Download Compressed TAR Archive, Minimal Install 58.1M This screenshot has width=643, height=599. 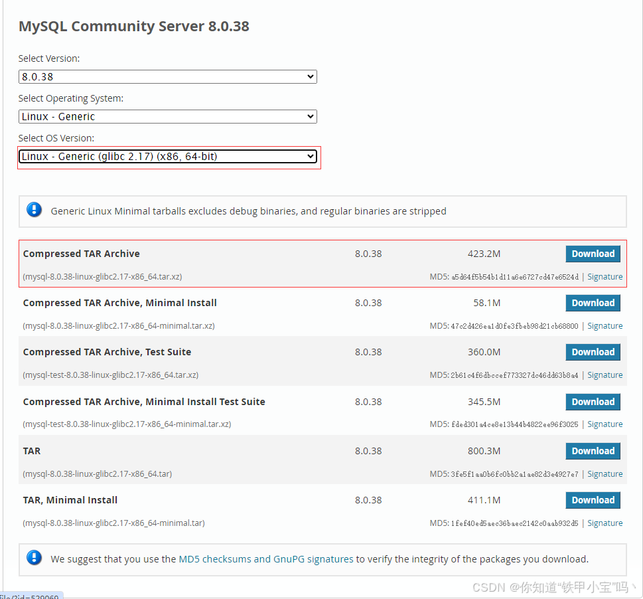coord(593,303)
